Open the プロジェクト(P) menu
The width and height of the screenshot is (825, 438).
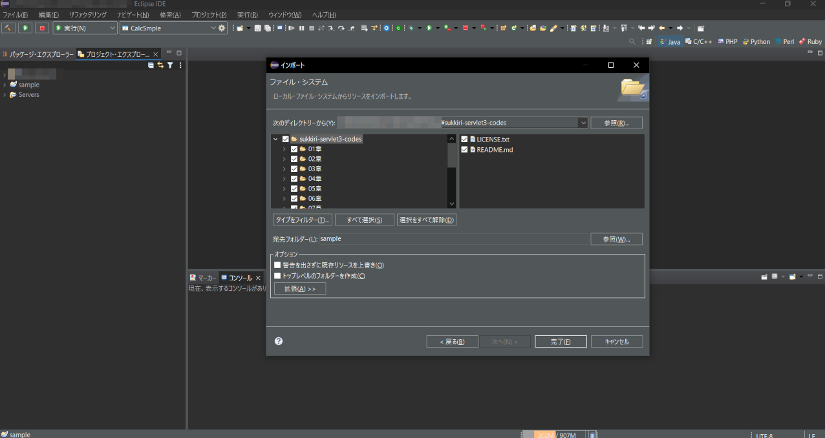point(209,15)
